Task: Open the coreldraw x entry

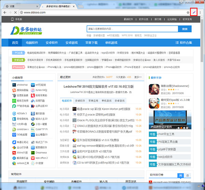Action: [20, 129]
